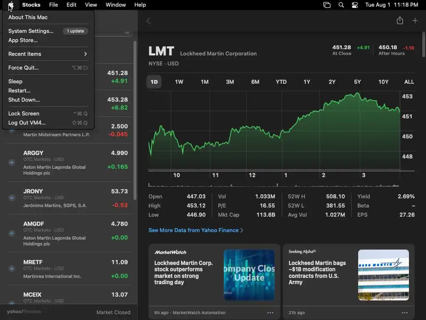Image resolution: width=426 pixels, height=320 pixels.
Task: Open Spotlight search magnifier icon
Action: [341, 5]
